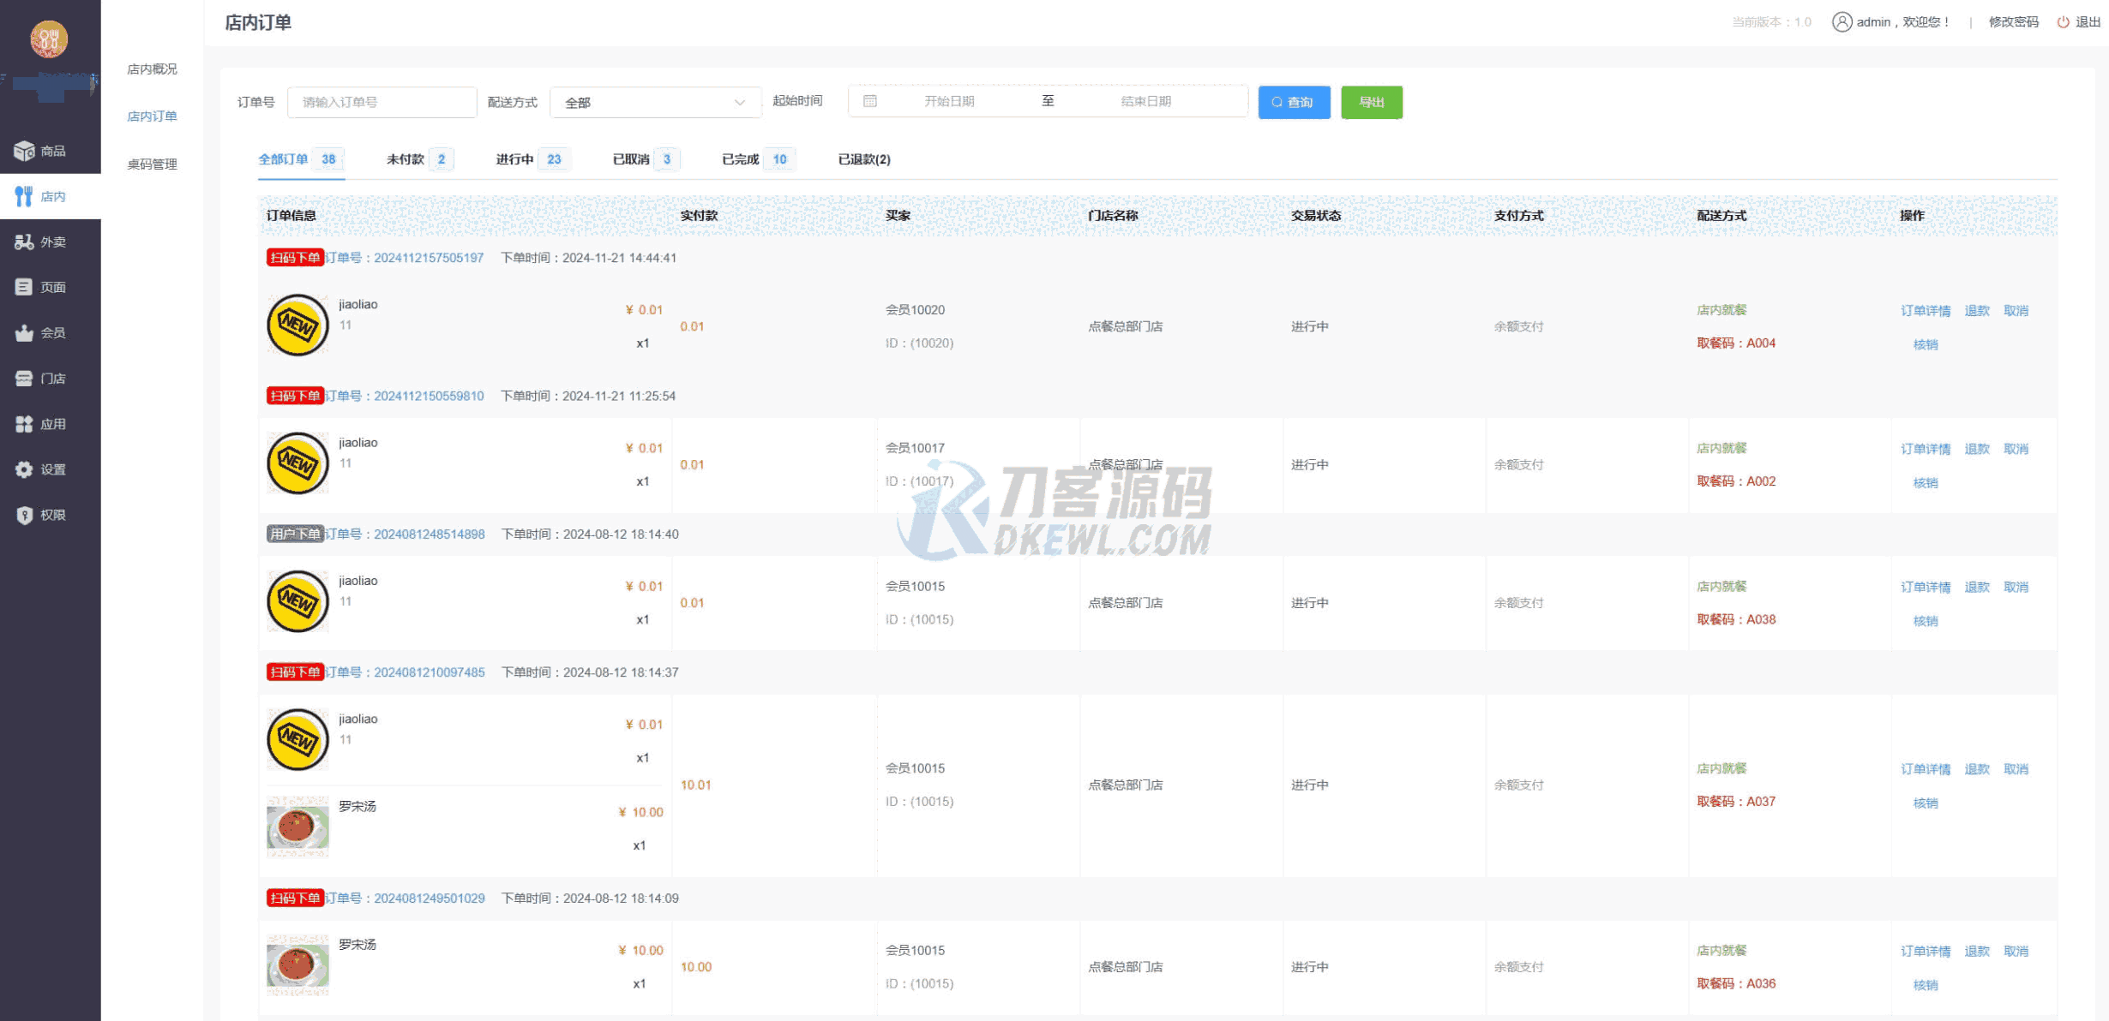The image size is (2109, 1021).
Task: Open 桌码管理 in the submenu
Action: point(152,164)
